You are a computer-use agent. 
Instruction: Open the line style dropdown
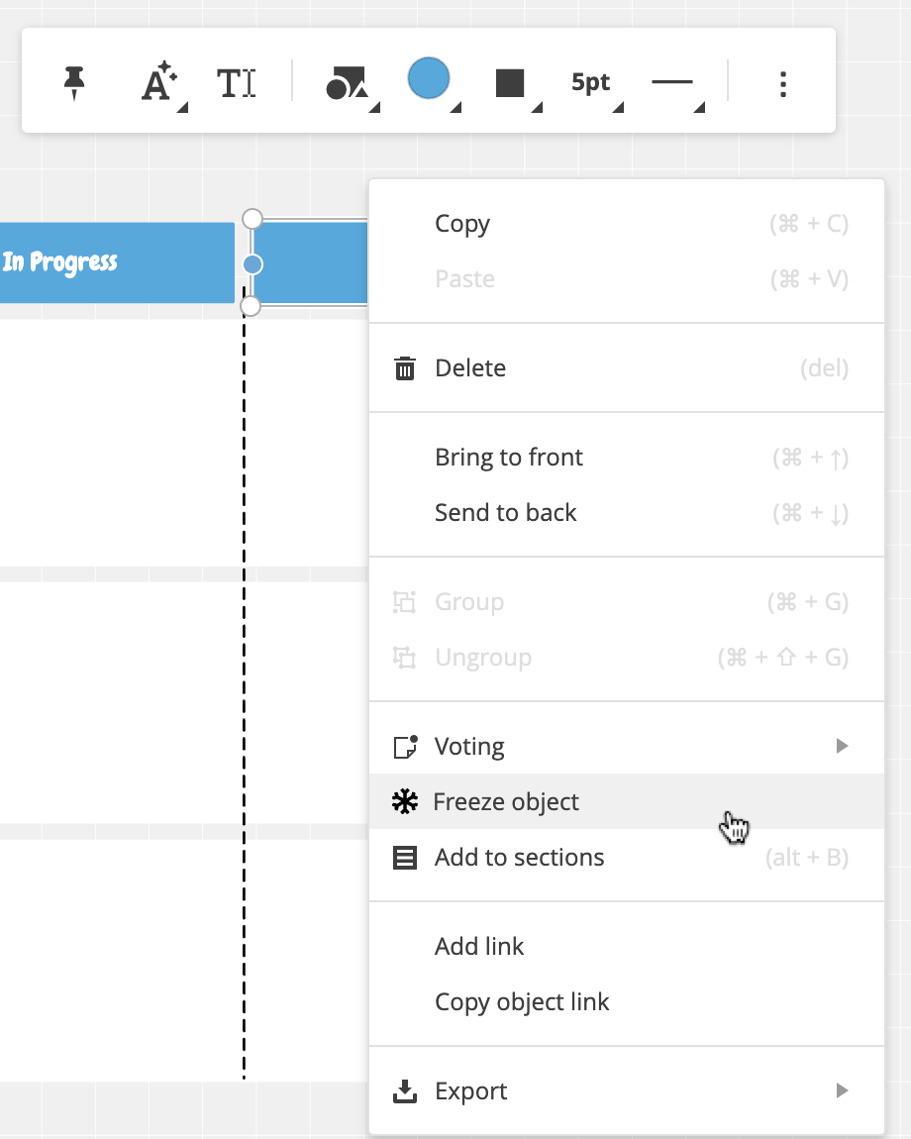point(672,82)
